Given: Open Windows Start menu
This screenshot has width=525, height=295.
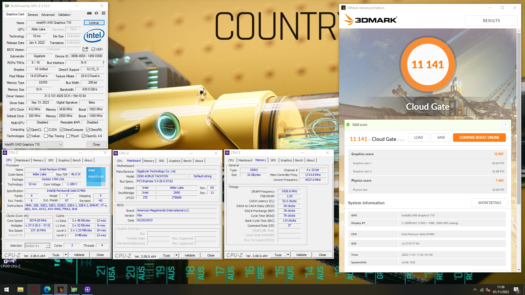Looking at the screenshot, I should (x=7, y=290).
